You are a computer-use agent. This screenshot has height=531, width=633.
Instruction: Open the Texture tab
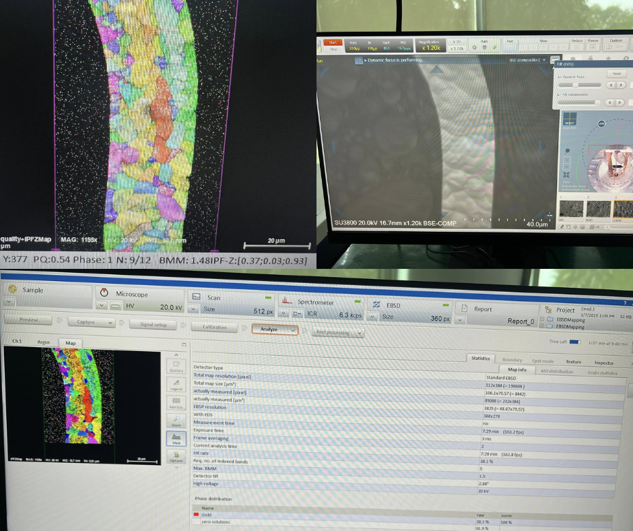coord(573,362)
